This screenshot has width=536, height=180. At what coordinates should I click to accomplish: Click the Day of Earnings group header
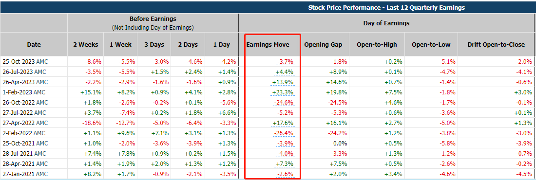click(x=386, y=23)
